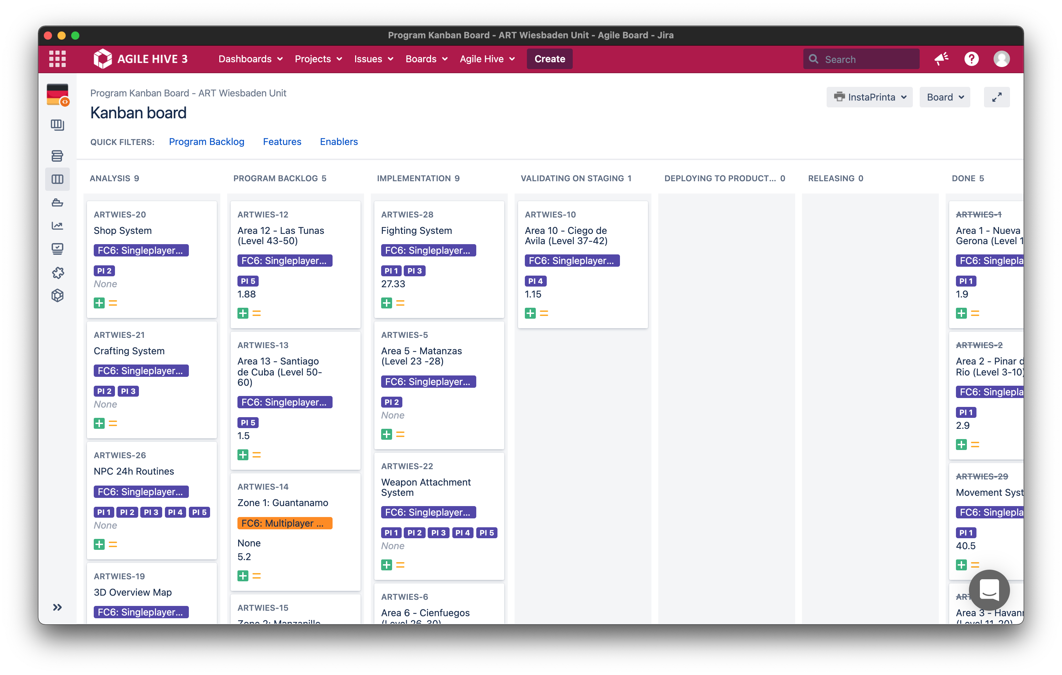
Task: Click the feedback megaphone icon
Action: pos(941,58)
